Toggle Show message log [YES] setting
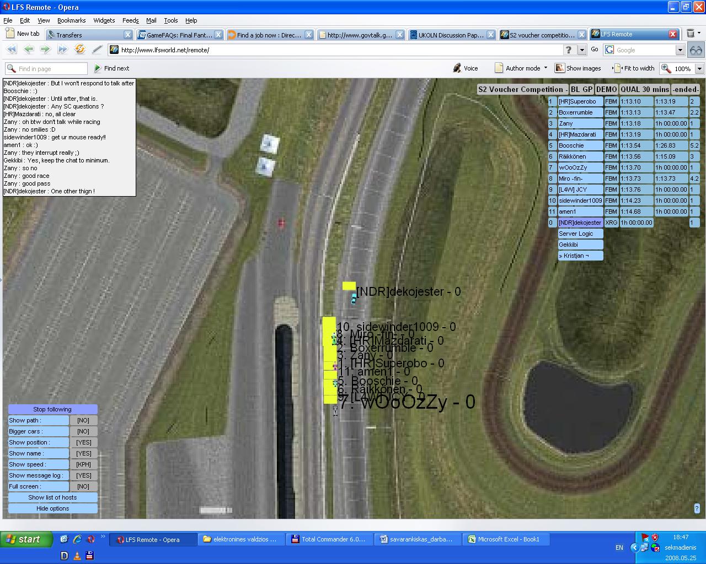706x564 pixels. pos(83,475)
